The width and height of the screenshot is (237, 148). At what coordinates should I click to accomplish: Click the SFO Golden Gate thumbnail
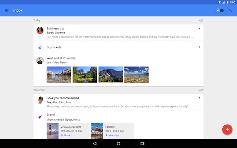pyautogui.click(x=52, y=131)
